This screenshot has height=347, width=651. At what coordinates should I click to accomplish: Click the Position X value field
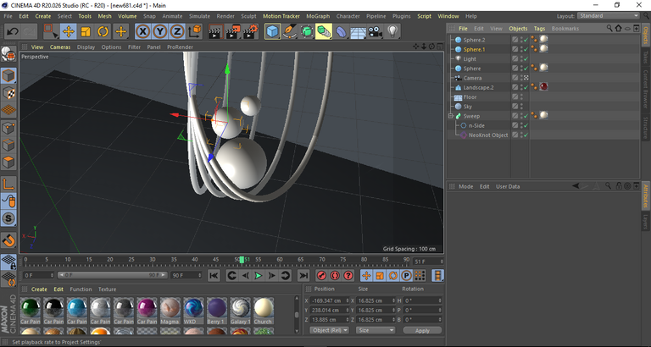pyautogui.click(x=329, y=300)
